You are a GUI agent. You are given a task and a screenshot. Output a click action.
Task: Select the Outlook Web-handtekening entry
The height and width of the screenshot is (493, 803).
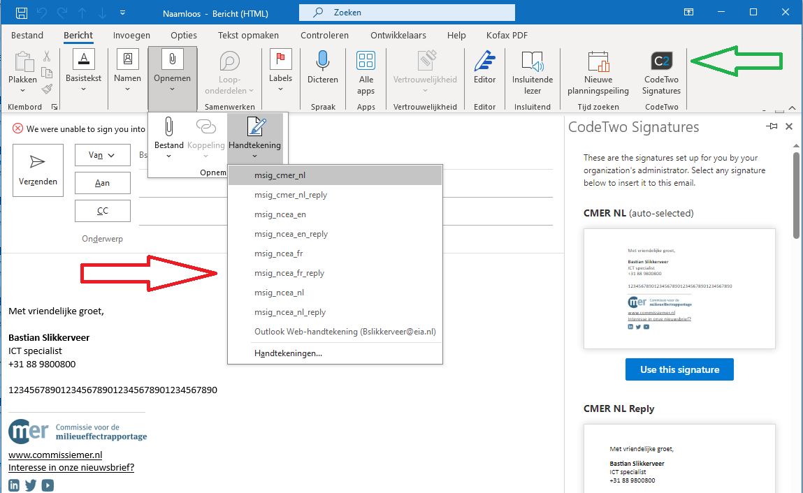tap(335, 331)
